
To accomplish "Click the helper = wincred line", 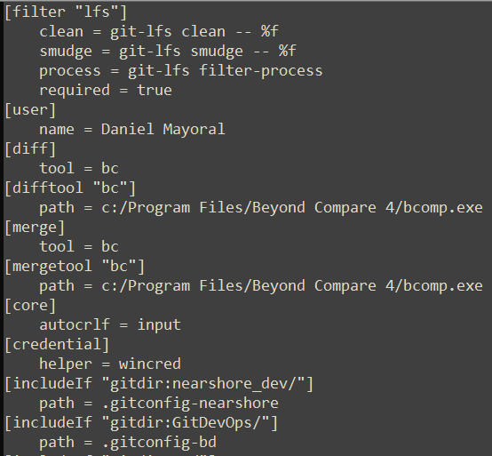I will pyautogui.click(x=110, y=364).
